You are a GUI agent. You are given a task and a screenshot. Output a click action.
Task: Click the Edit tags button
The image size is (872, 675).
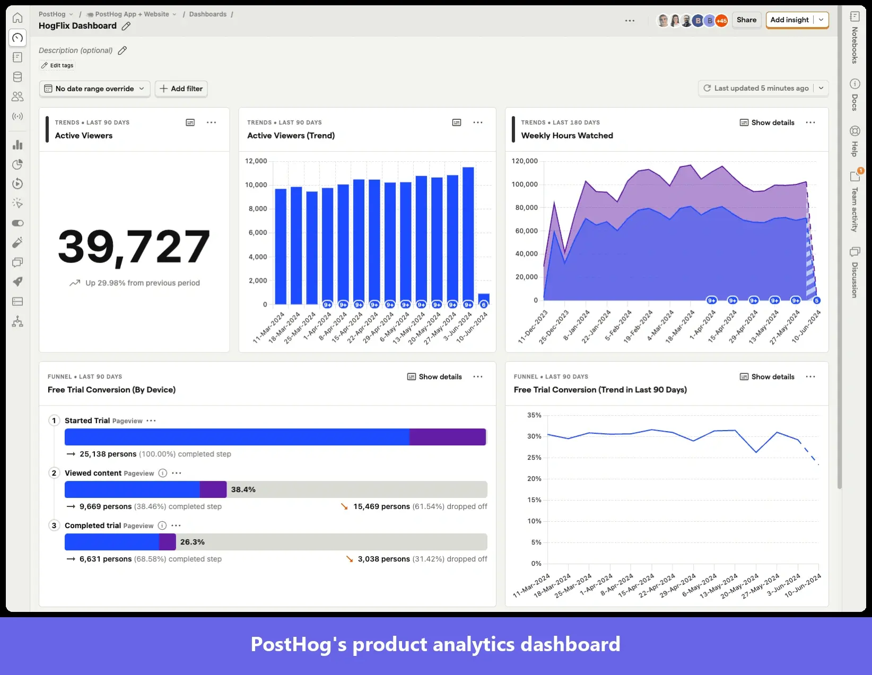pos(57,65)
